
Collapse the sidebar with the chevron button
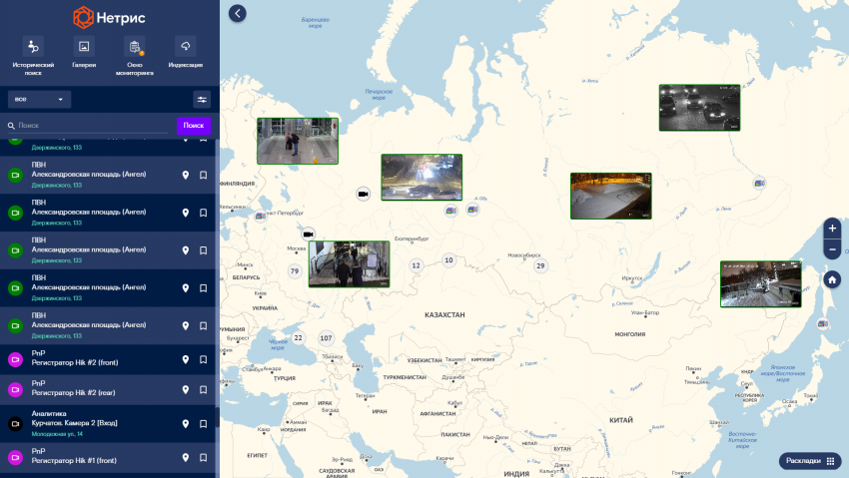tap(237, 14)
